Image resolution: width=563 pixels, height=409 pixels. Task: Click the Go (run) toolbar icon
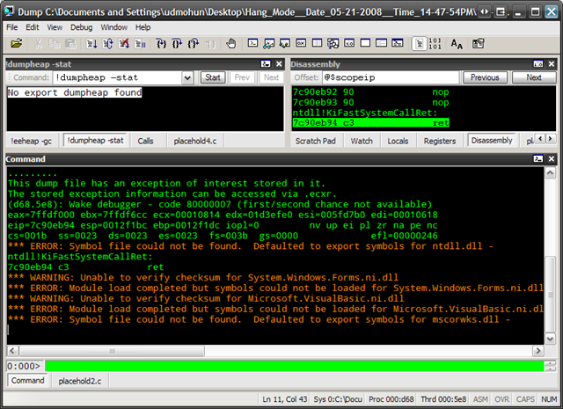(91, 44)
